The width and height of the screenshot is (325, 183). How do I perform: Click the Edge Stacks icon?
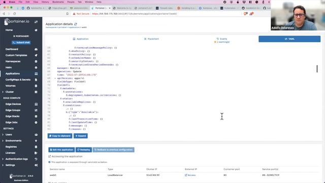36,116
